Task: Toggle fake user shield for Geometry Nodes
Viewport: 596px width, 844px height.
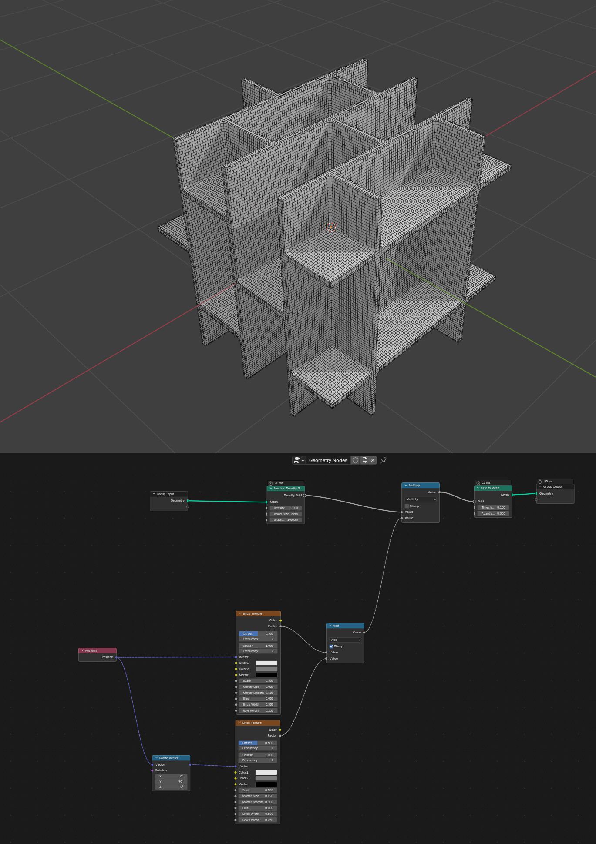Action: click(x=355, y=460)
